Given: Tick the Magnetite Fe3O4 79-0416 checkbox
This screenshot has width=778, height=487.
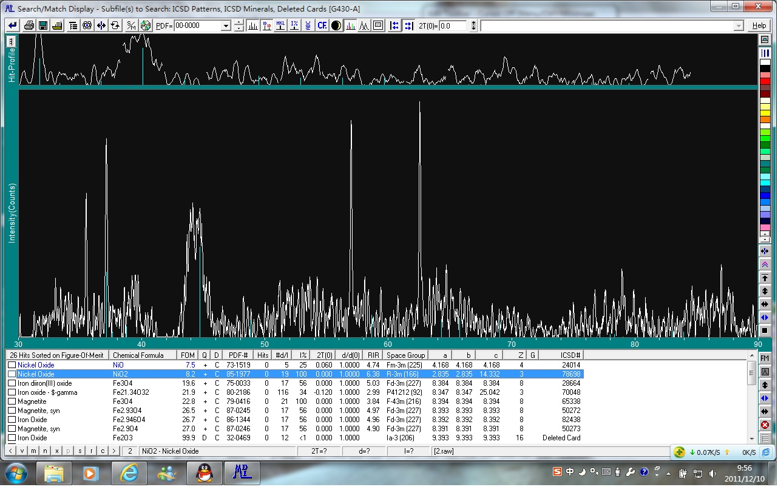Looking at the screenshot, I should pyautogui.click(x=12, y=401).
